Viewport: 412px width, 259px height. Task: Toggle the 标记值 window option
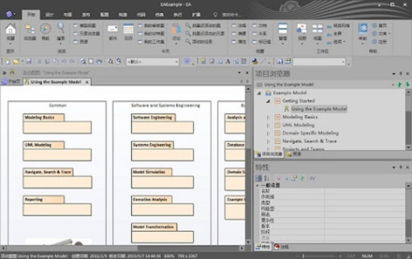coord(262,42)
